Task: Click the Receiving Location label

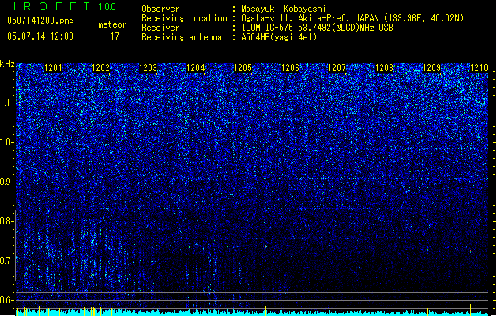Action: [184, 18]
